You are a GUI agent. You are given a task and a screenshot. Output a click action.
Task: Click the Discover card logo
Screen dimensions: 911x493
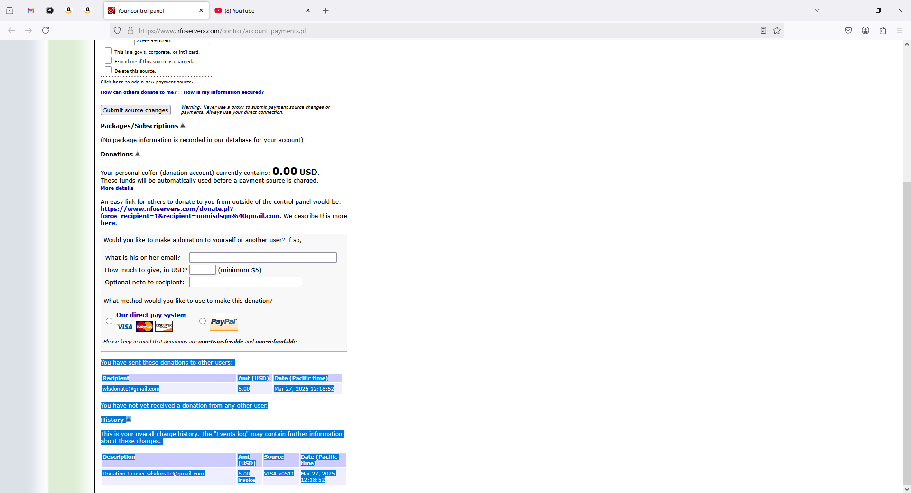[164, 327]
